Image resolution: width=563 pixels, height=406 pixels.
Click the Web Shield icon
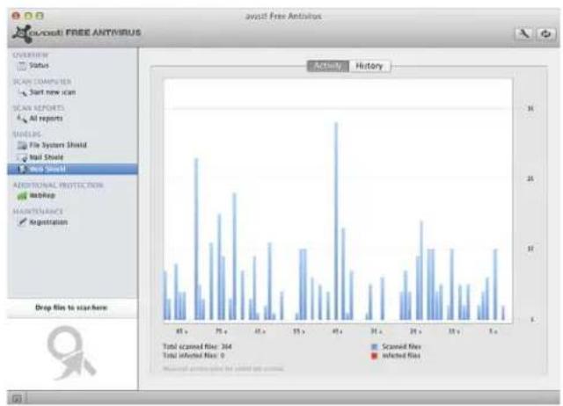[x=22, y=169]
